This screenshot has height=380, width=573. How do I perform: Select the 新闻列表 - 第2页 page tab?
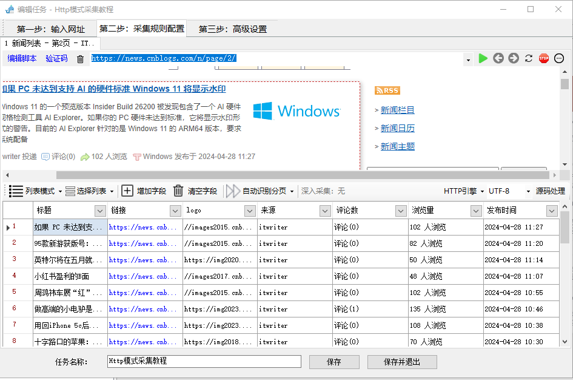50,44
